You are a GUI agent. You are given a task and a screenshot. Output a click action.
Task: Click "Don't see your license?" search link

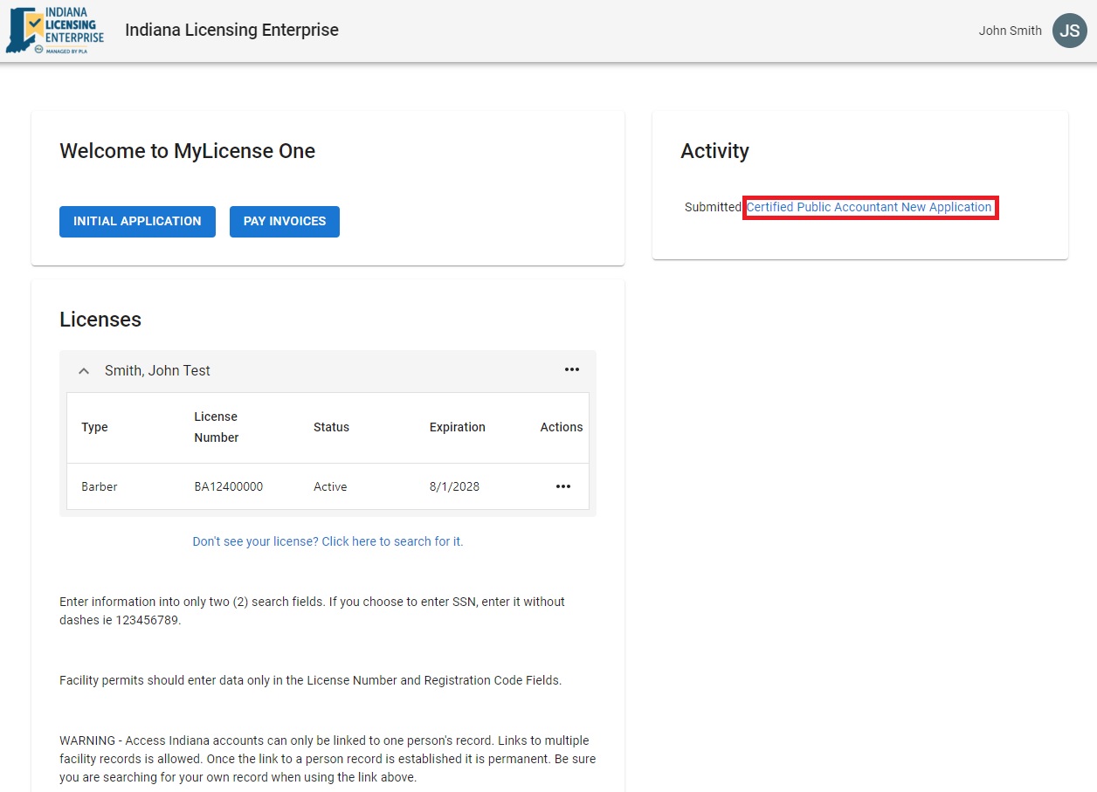(328, 541)
